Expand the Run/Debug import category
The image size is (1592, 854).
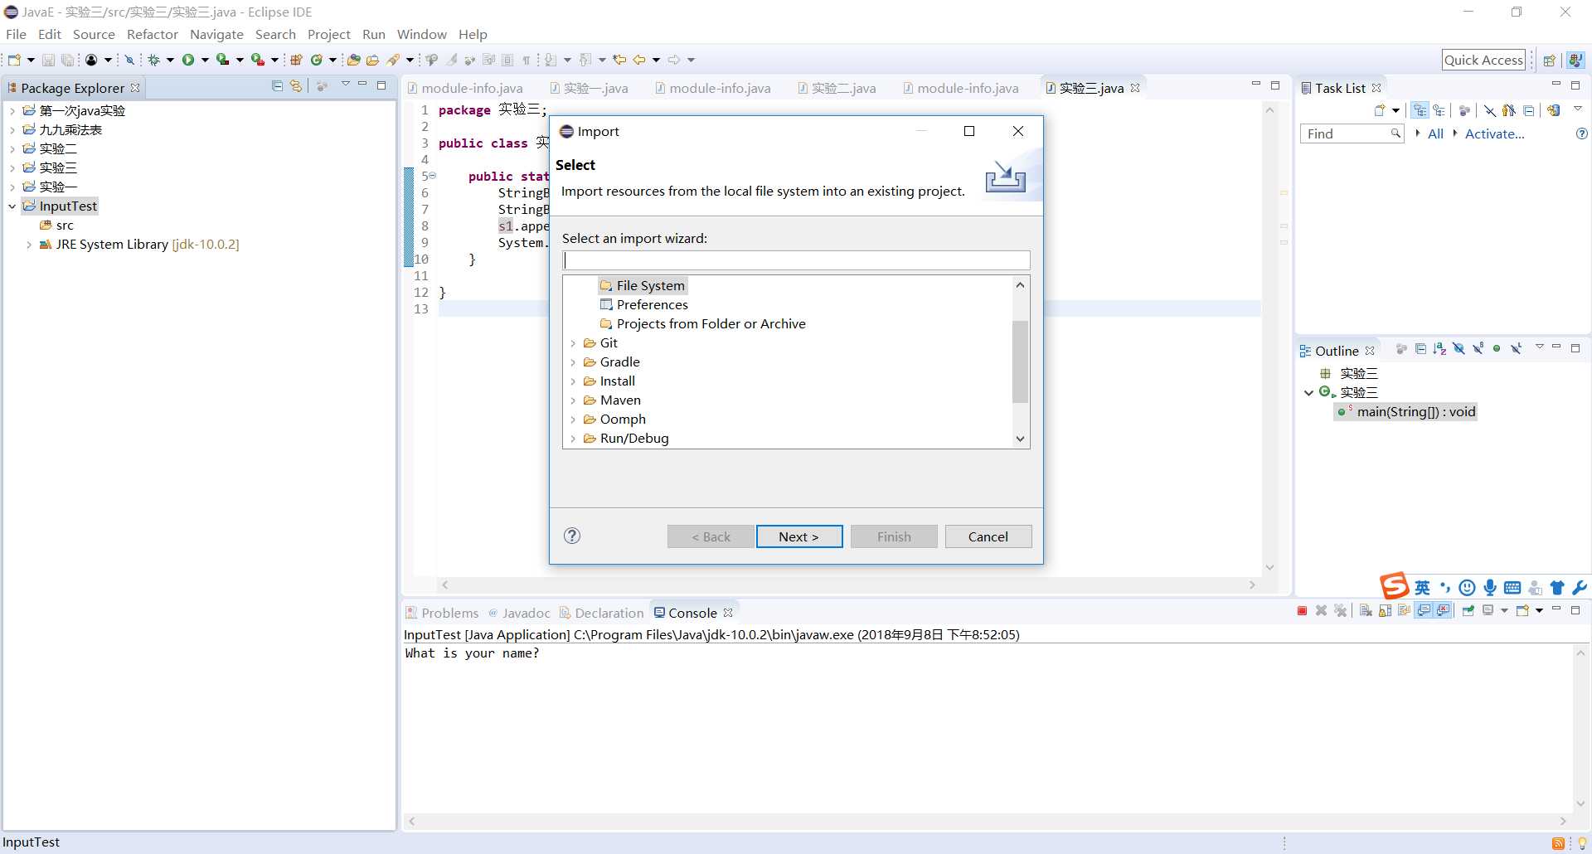click(x=573, y=439)
